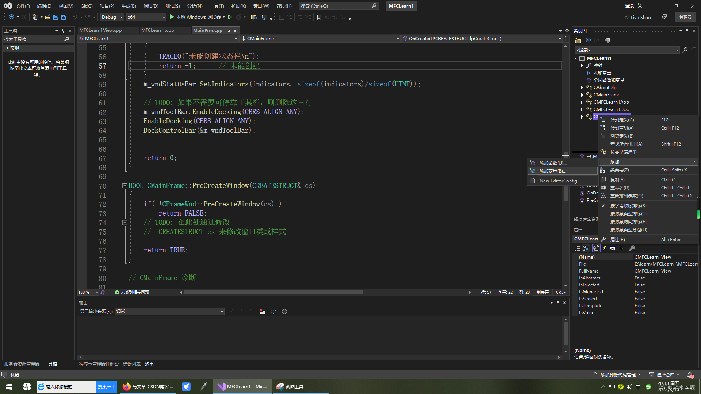Image resolution: width=701 pixels, height=394 pixels.
Task: Toggle word wrap icon in Output panel
Action: coord(273,312)
